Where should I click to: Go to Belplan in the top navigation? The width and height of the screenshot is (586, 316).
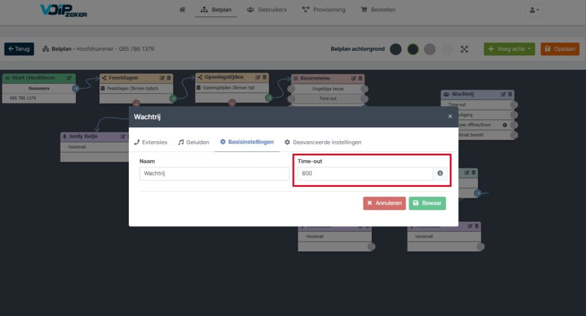(x=216, y=10)
